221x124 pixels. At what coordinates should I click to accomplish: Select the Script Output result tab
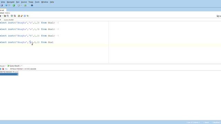(2, 66)
